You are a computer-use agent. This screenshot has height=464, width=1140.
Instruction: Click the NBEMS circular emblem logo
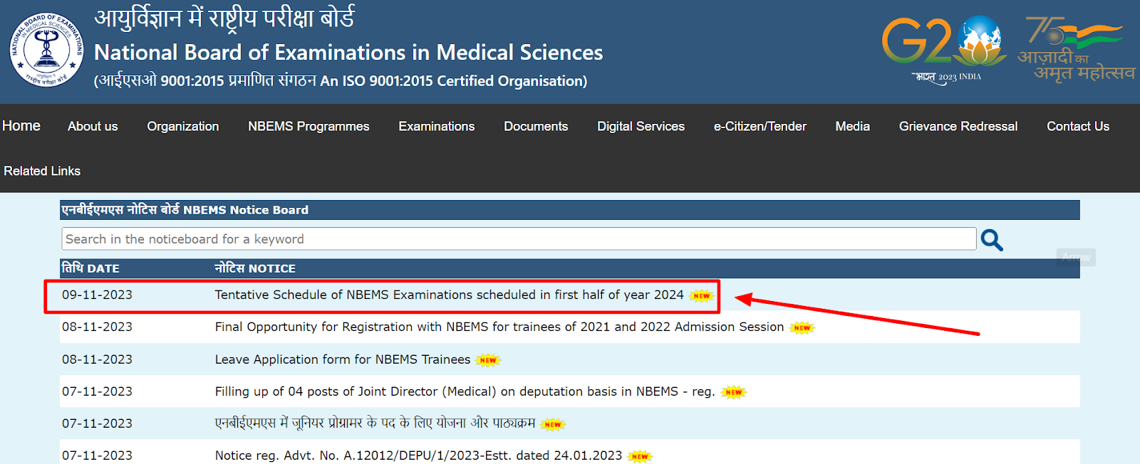point(47,50)
